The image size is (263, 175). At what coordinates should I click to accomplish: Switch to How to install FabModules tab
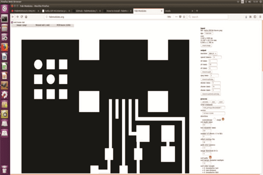click(x=118, y=11)
